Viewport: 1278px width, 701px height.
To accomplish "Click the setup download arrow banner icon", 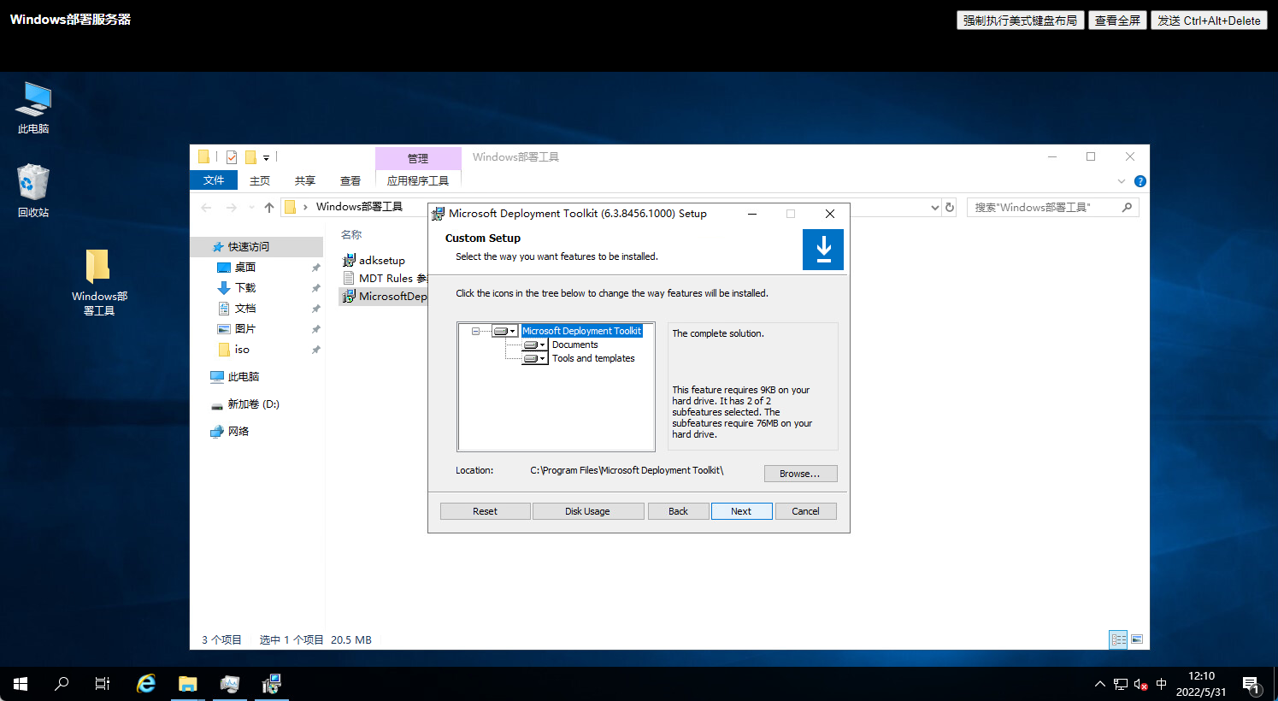I will click(x=823, y=250).
